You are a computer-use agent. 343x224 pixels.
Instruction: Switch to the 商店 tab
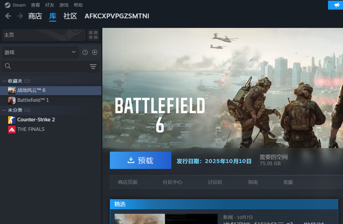pos(35,16)
